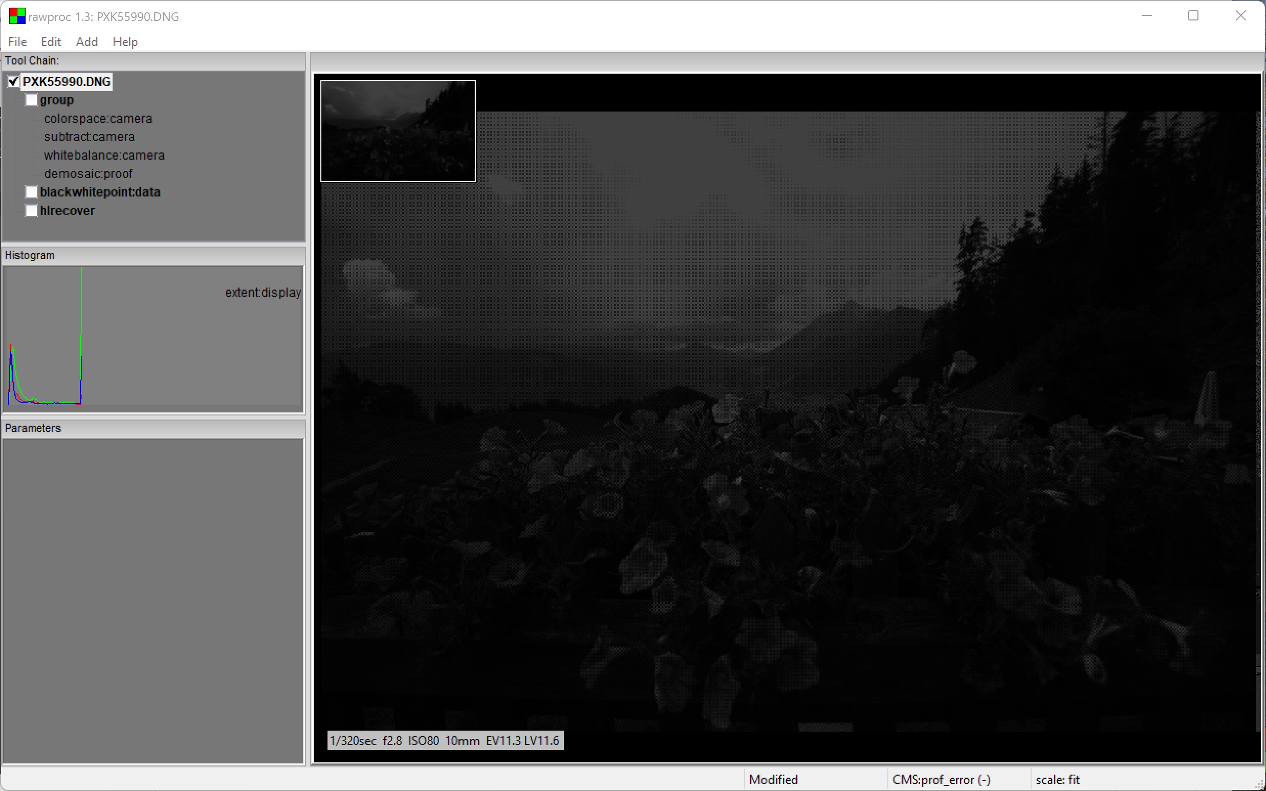Click the image thumbnail navigator preview
This screenshot has width=1266, height=791.
click(398, 131)
